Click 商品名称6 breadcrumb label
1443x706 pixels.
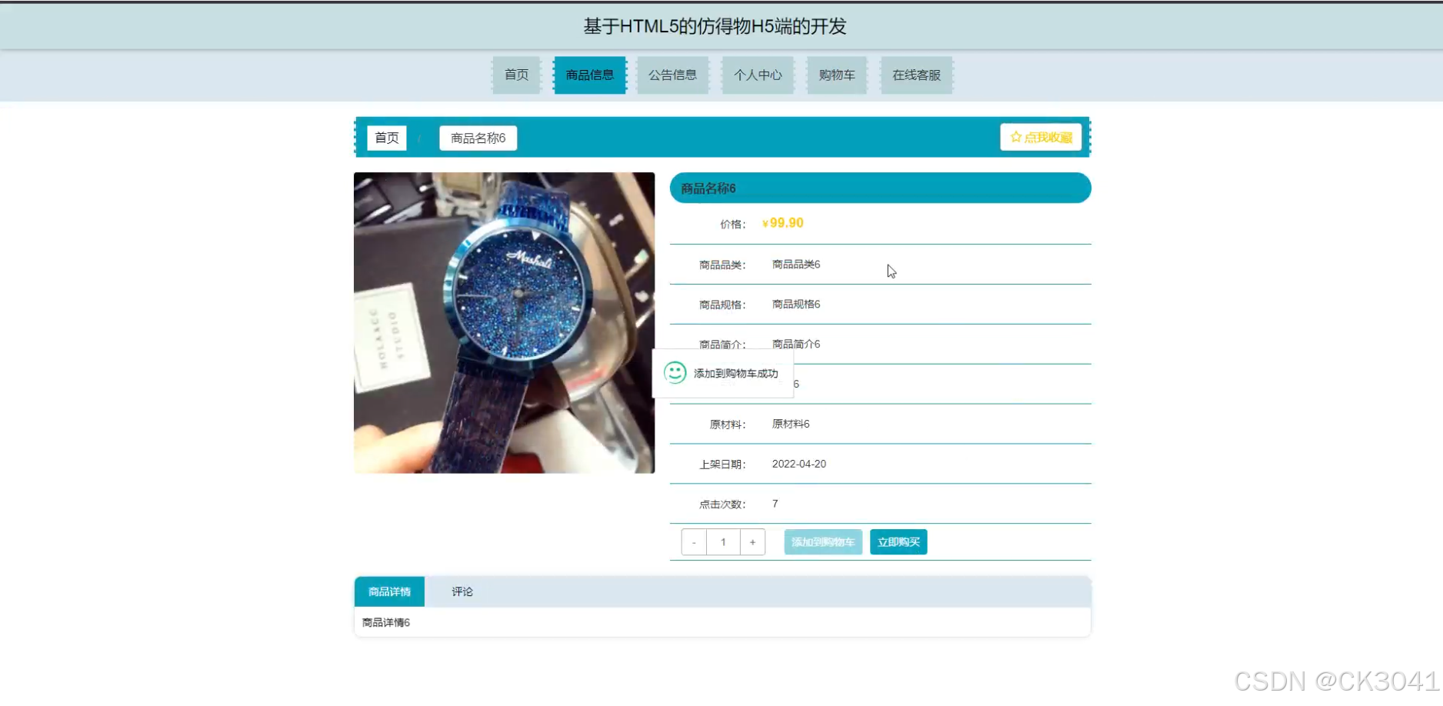click(x=477, y=138)
